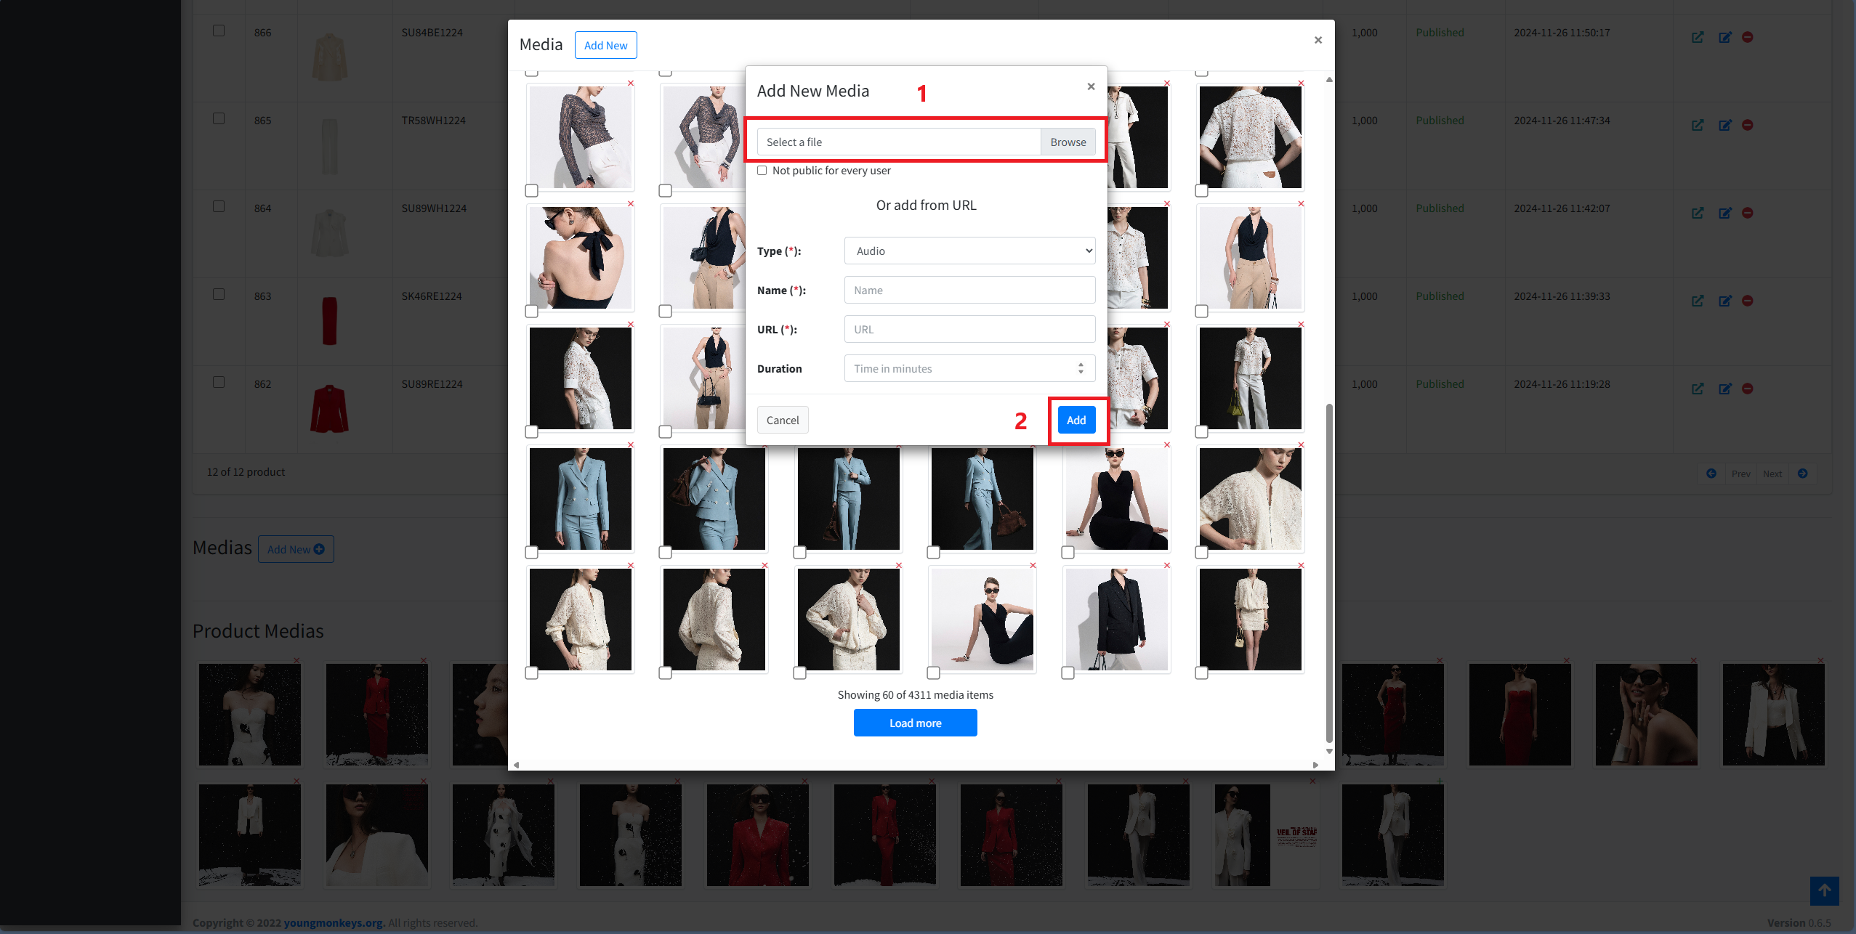This screenshot has height=934, width=1856.
Task: Click the previous page arrow icon in pagination
Action: point(1711,474)
